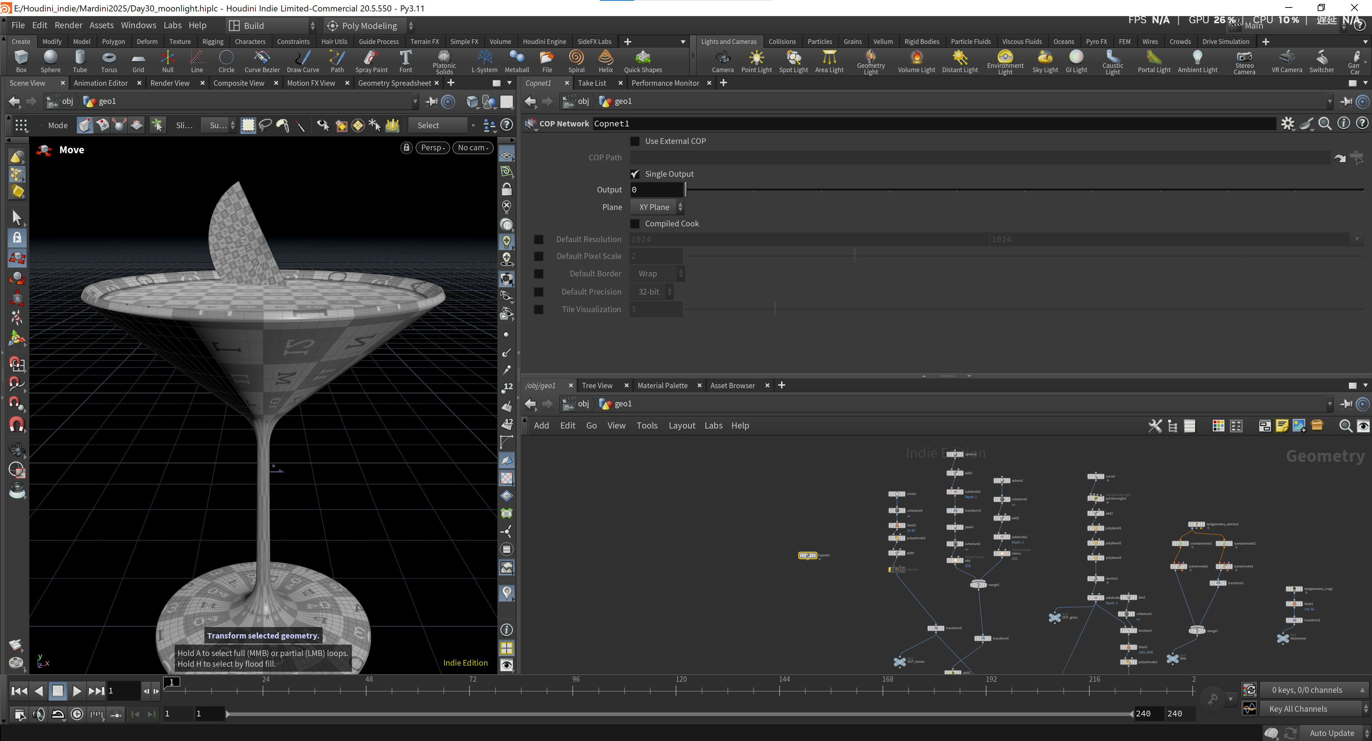The image size is (1372, 741).
Task: Add a Metaball from the shelf
Action: pyautogui.click(x=517, y=61)
